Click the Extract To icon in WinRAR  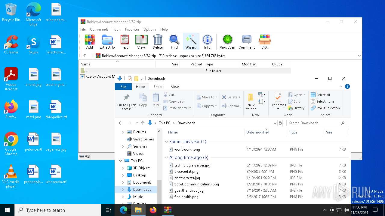(x=107, y=41)
